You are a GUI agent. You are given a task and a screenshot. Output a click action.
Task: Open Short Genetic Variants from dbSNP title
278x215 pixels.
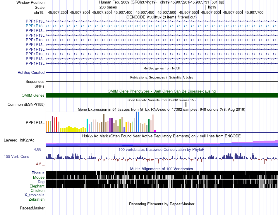click(x=162, y=100)
